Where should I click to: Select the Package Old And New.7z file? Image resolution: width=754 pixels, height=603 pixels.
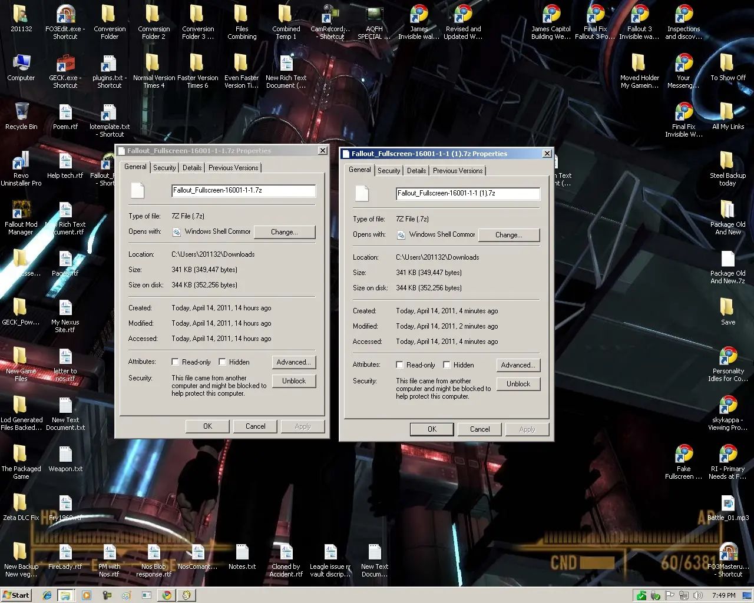[728, 259]
